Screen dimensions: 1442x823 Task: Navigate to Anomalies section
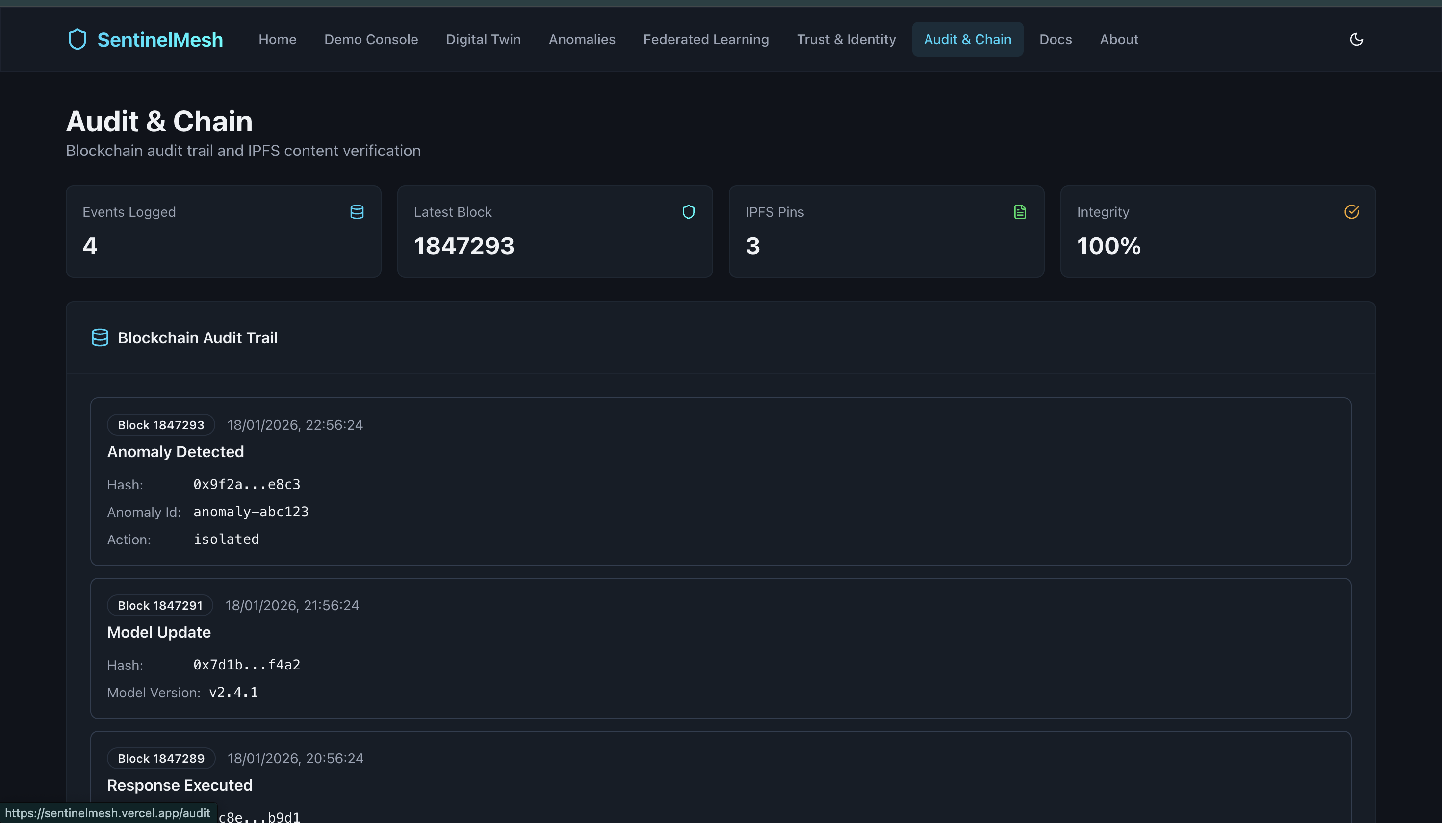pyautogui.click(x=582, y=40)
